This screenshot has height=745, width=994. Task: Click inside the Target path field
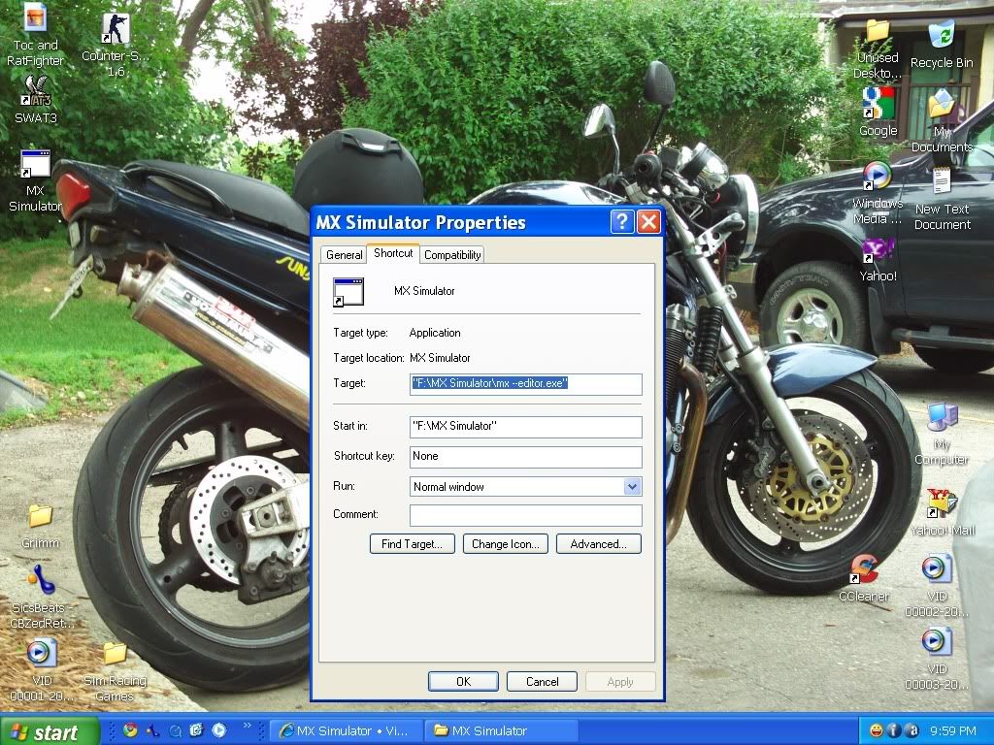coord(525,383)
